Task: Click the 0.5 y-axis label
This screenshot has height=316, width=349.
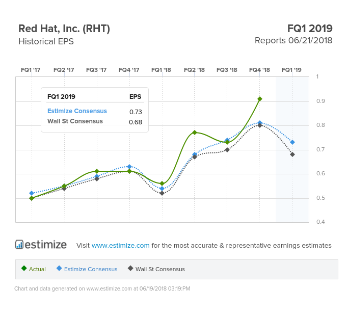Action: tap(320, 198)
